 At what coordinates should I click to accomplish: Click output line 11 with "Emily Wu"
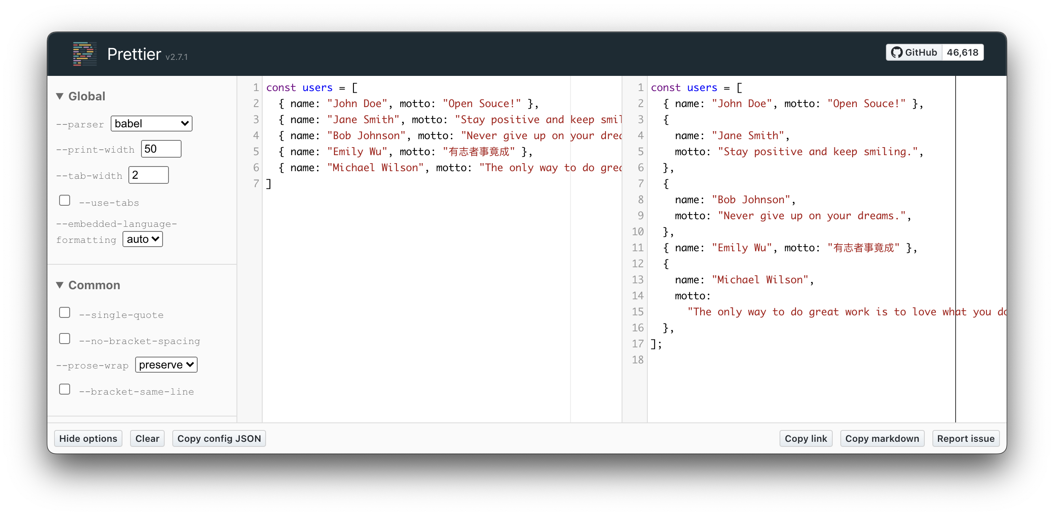(790, 248)
